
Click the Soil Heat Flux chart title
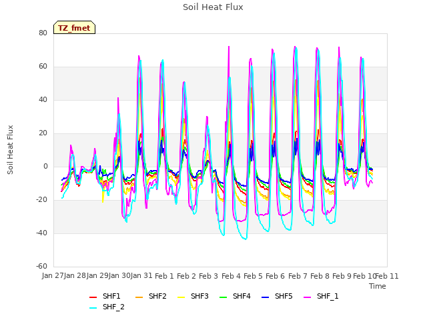213,7
